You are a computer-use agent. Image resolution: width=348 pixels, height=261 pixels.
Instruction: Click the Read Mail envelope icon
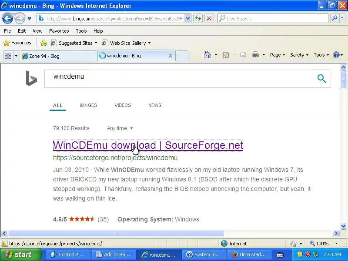click(x=243, y=55)
